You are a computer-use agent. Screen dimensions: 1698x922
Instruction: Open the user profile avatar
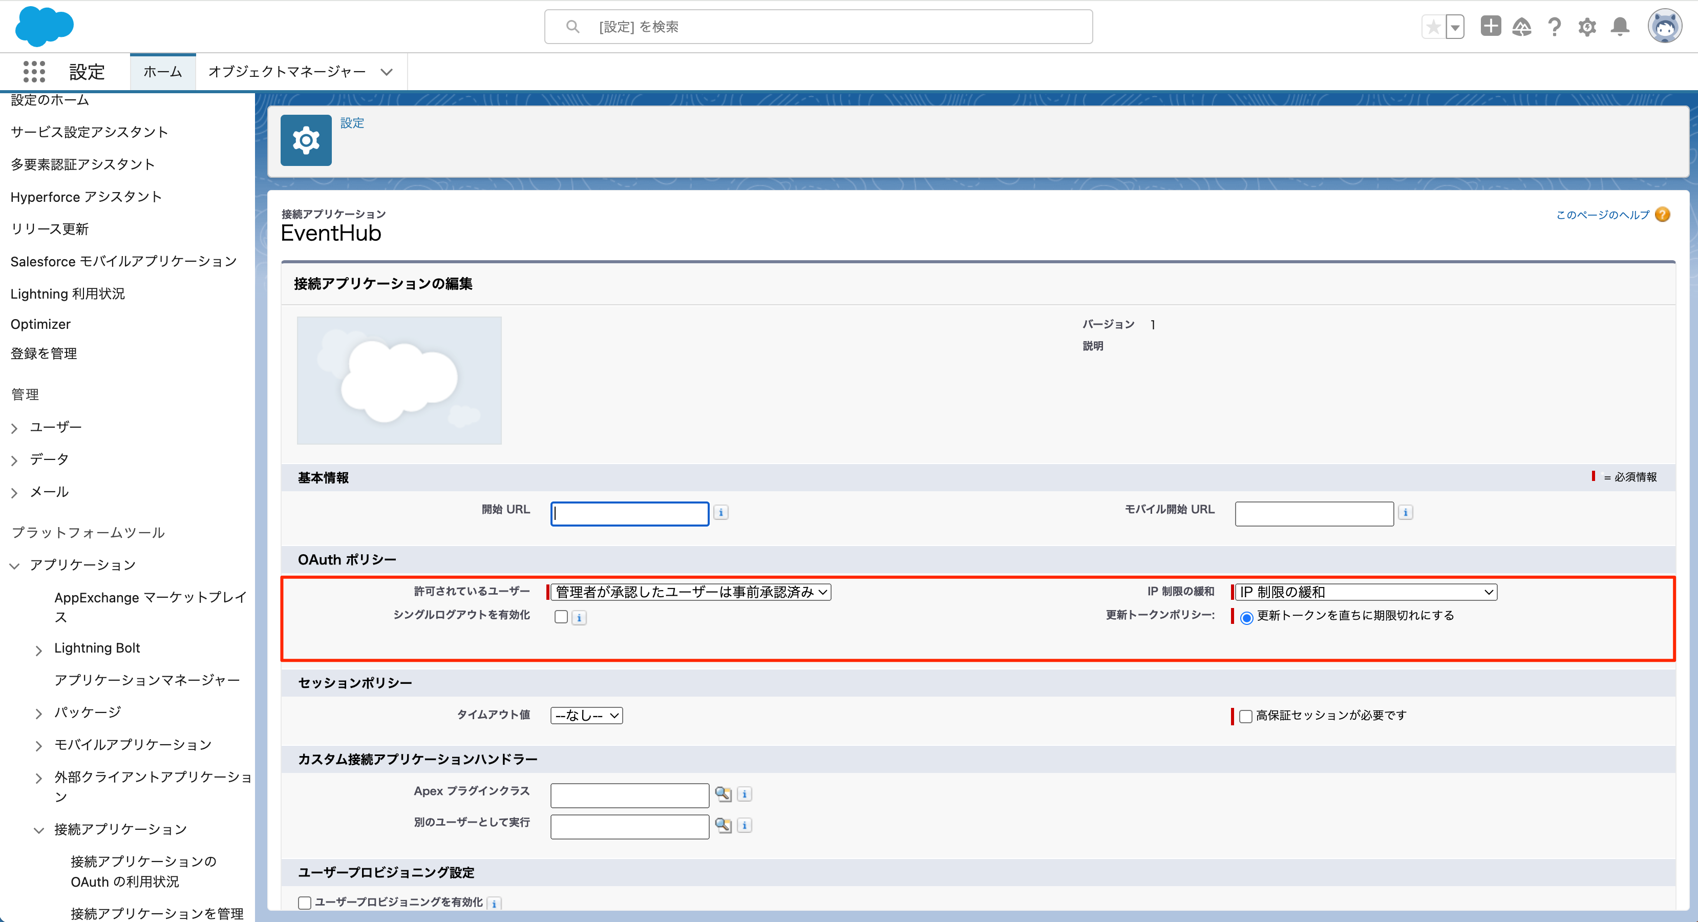pyautogui.click(x=1665, y=27)
